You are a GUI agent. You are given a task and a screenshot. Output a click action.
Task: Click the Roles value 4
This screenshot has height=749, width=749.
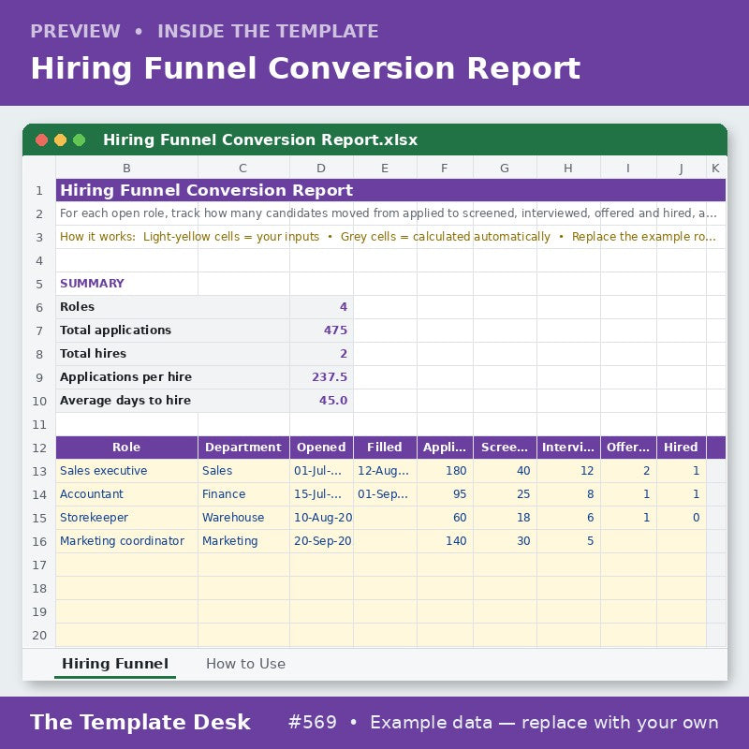pyautogui.click(x=321, y=307)
